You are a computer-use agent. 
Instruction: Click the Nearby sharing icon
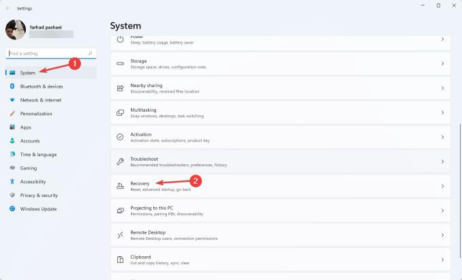point(120,88)
